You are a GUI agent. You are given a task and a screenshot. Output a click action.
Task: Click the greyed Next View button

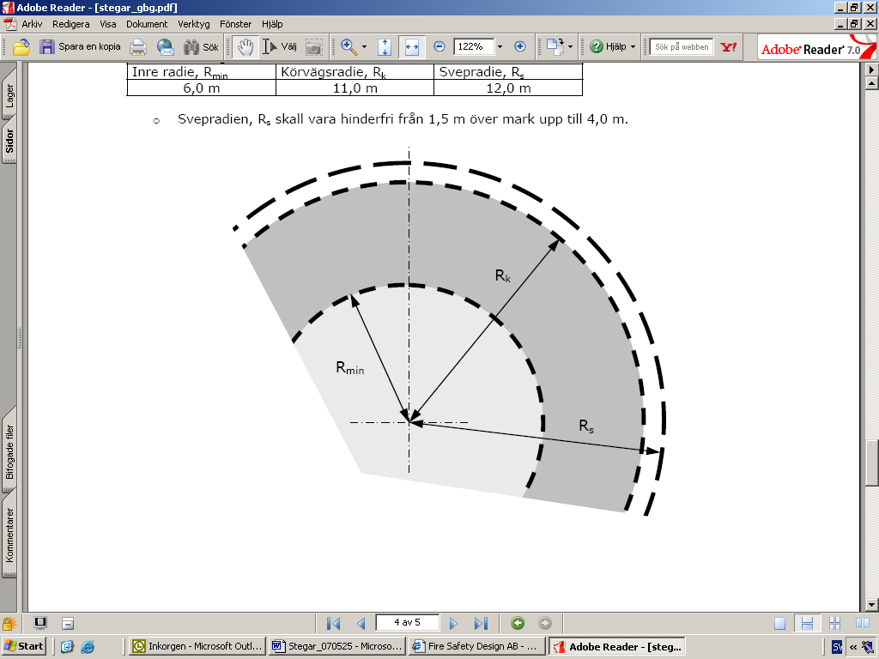545,623
